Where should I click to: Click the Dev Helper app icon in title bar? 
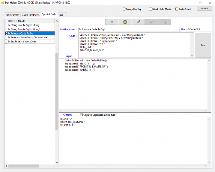tap(2, 3)
